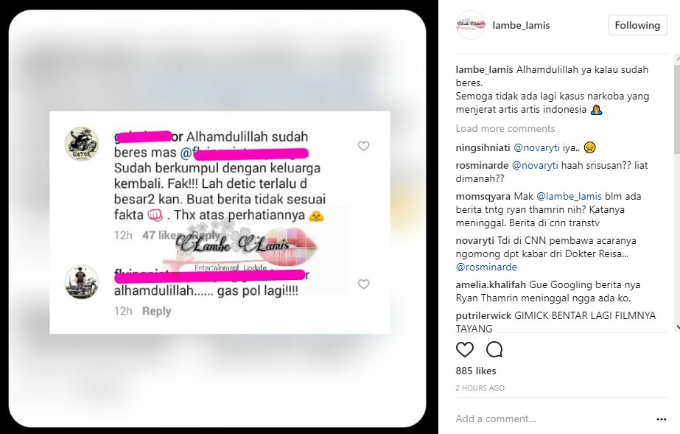Open the lambe_lamis profile avatar

click(x=471, y=25)
